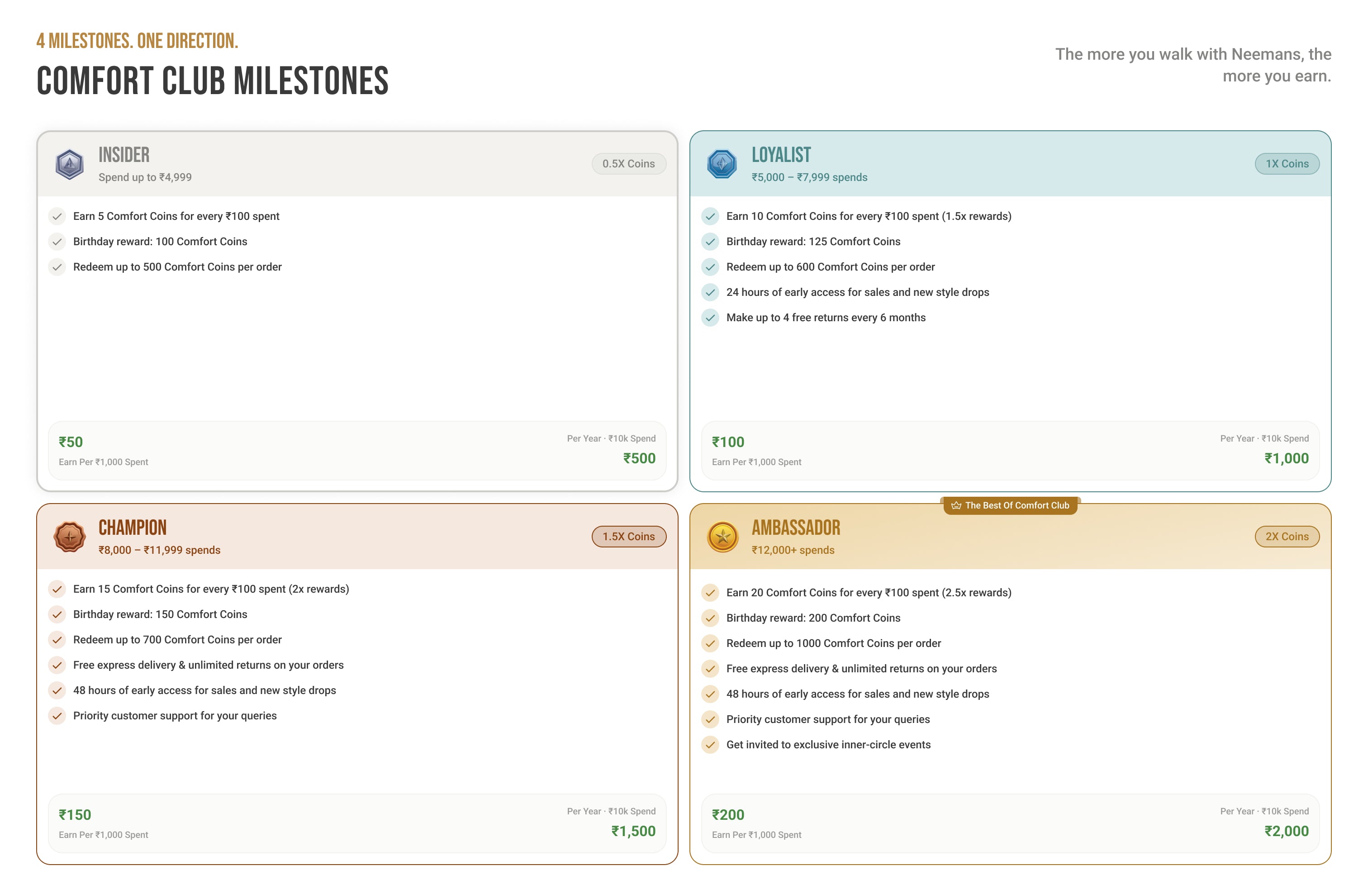
Task: Click the gold star Ambassador badge icon
Action: (x=722, y=537)
